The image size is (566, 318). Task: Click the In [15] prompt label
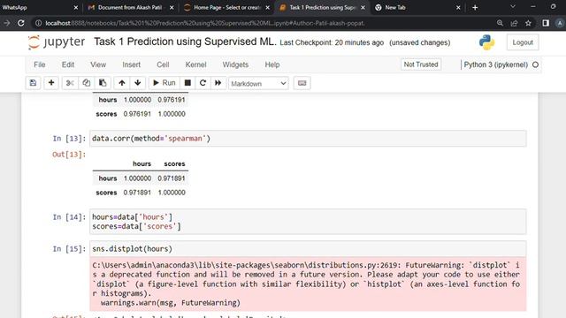(x=69, y=249)
